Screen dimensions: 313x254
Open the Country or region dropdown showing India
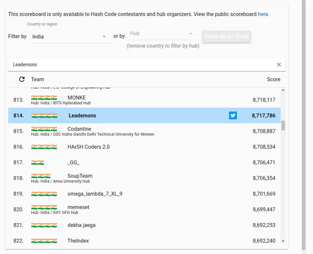70,37
